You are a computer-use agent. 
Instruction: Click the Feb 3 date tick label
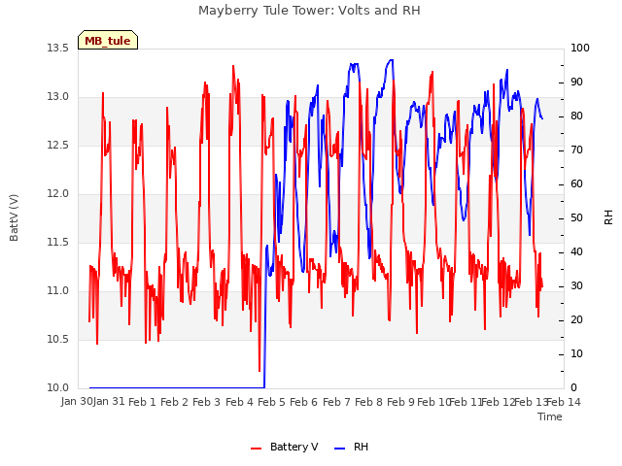pos(206,402)
